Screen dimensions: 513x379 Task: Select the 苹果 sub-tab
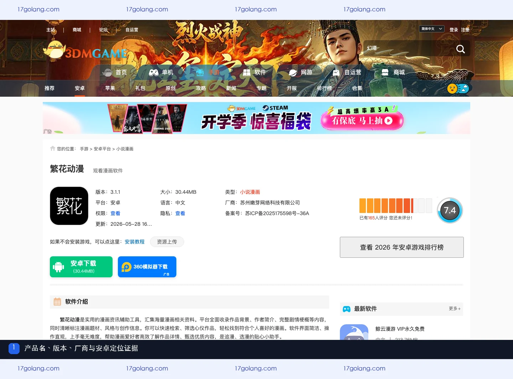click(110, 88)
